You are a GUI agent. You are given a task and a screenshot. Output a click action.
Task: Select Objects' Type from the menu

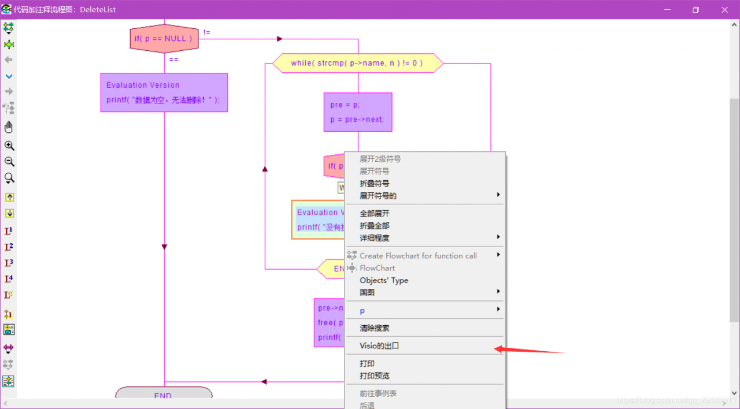[x=383, y=280]
